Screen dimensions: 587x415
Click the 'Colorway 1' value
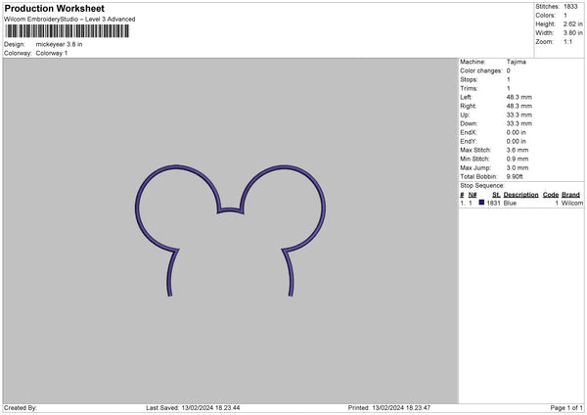pyautogui.click(x=52, y=53)
